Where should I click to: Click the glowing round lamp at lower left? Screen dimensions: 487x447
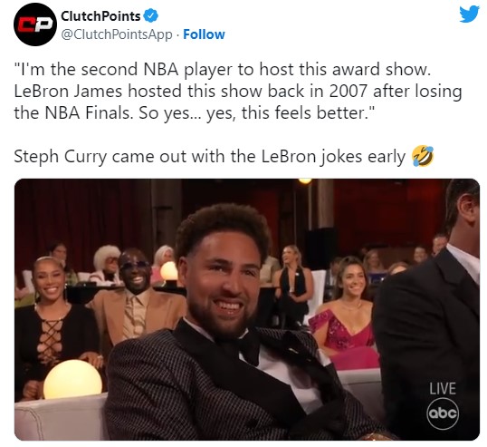coord(72,379)
